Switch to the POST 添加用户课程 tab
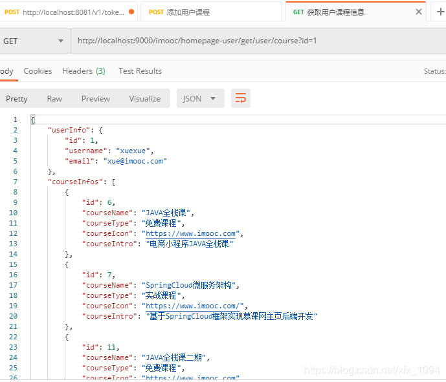Viewport: 446px width, 382px height. (x=211, y=12)
